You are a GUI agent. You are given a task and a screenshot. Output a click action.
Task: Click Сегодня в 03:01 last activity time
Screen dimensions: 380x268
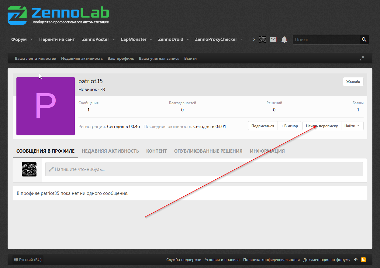[x=210, y=127]
